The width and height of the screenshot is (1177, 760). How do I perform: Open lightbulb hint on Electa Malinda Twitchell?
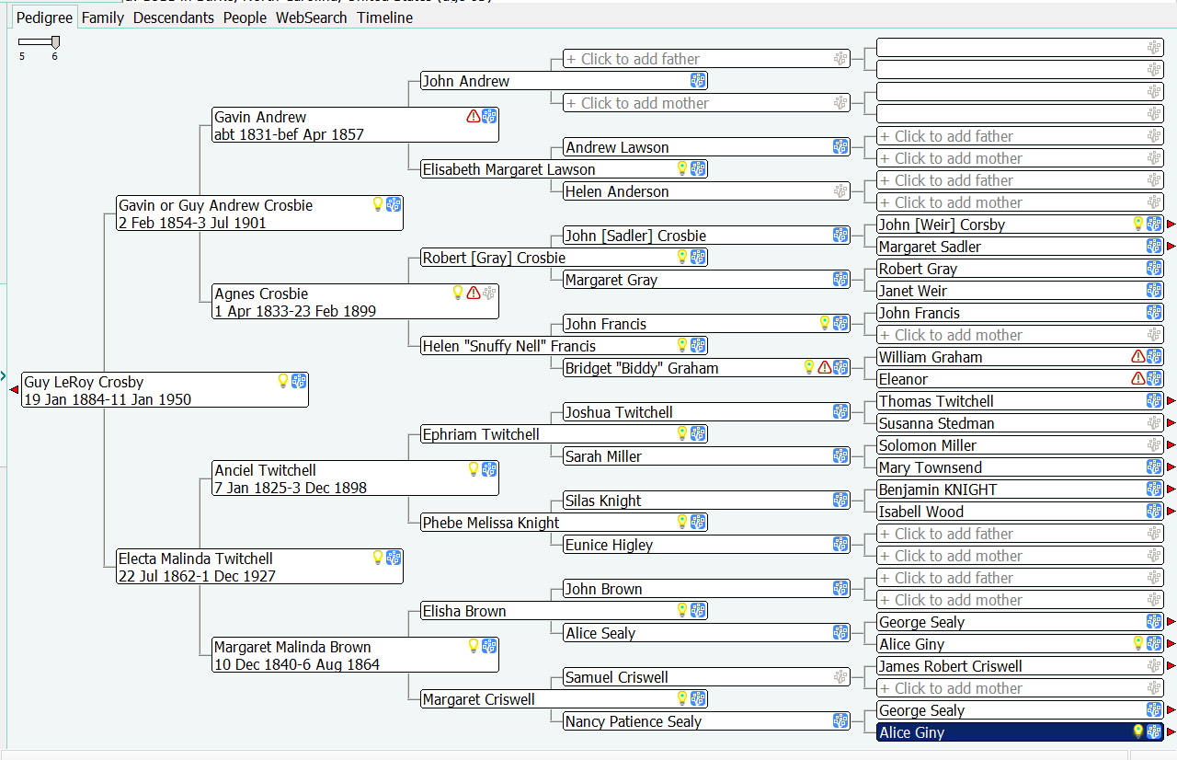coord(378,558)
